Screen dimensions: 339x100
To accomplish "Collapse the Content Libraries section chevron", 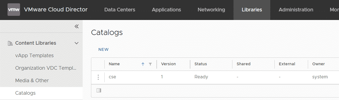I will (77, 43).
